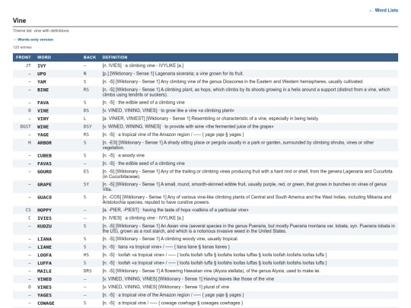Click back hooks 'SY' in GRAPE row
The image size is (411, 308).
pos(86,184)
